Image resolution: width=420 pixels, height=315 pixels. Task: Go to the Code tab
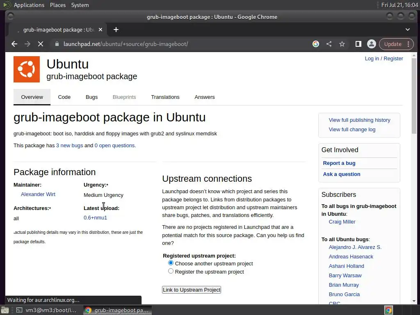64,97
